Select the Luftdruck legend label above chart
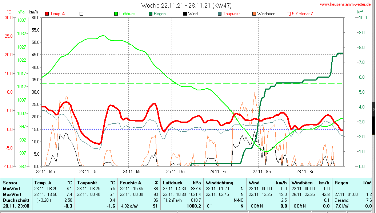 pyautogui.click(x=128, y=14)
